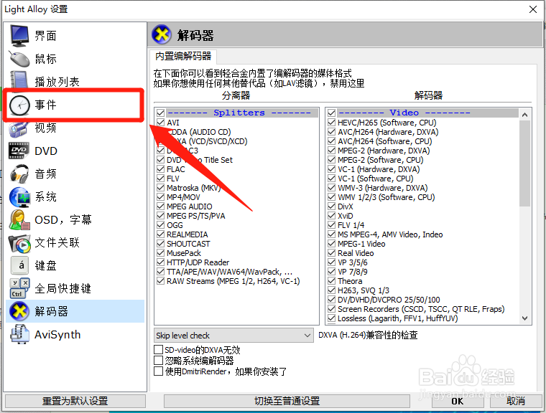Toggle the XviD decoder checkbox
The height and width of the screenshot is (413, 546).
(331, 216)
